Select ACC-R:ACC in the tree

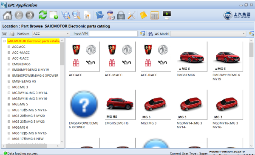click(20, 58)
